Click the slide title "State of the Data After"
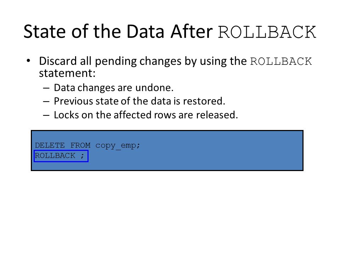Screen dimensions: 340x255 [118, 32]
